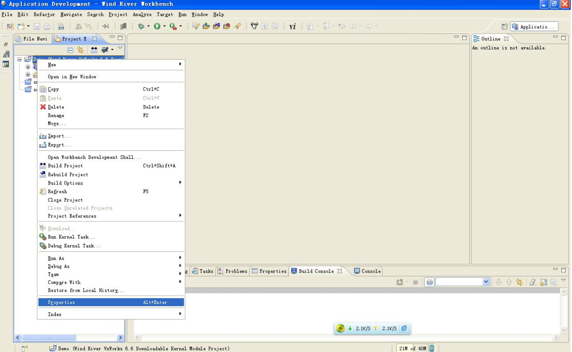The image size is (572, 352).
Task: Click the refresh button on network speed widget
Action: point(404,328)
